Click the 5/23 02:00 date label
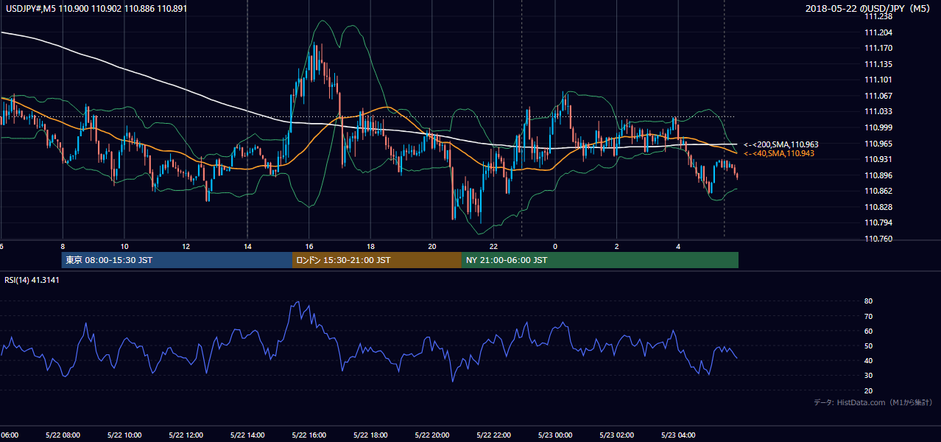Viewport: 941px width, 442px height. point(616,435)
